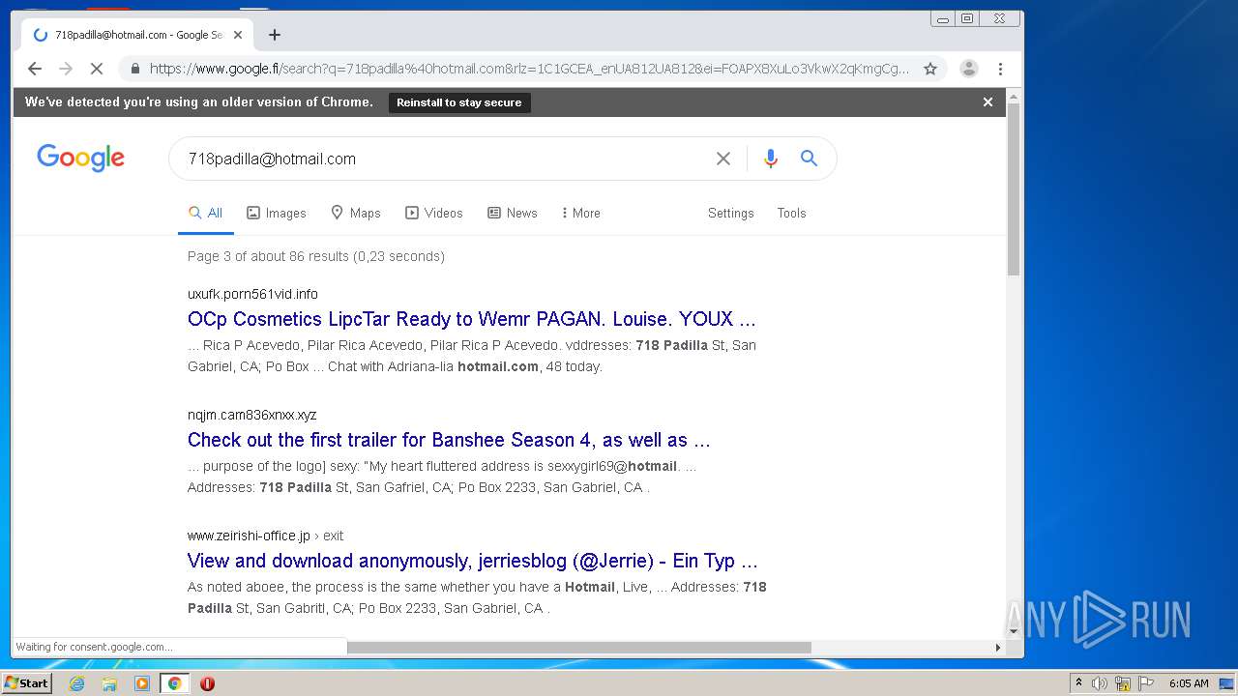The height and width of the screenshot is (696, 1238).
Task: Bookmark this page with the star icon
Action: 930,69
